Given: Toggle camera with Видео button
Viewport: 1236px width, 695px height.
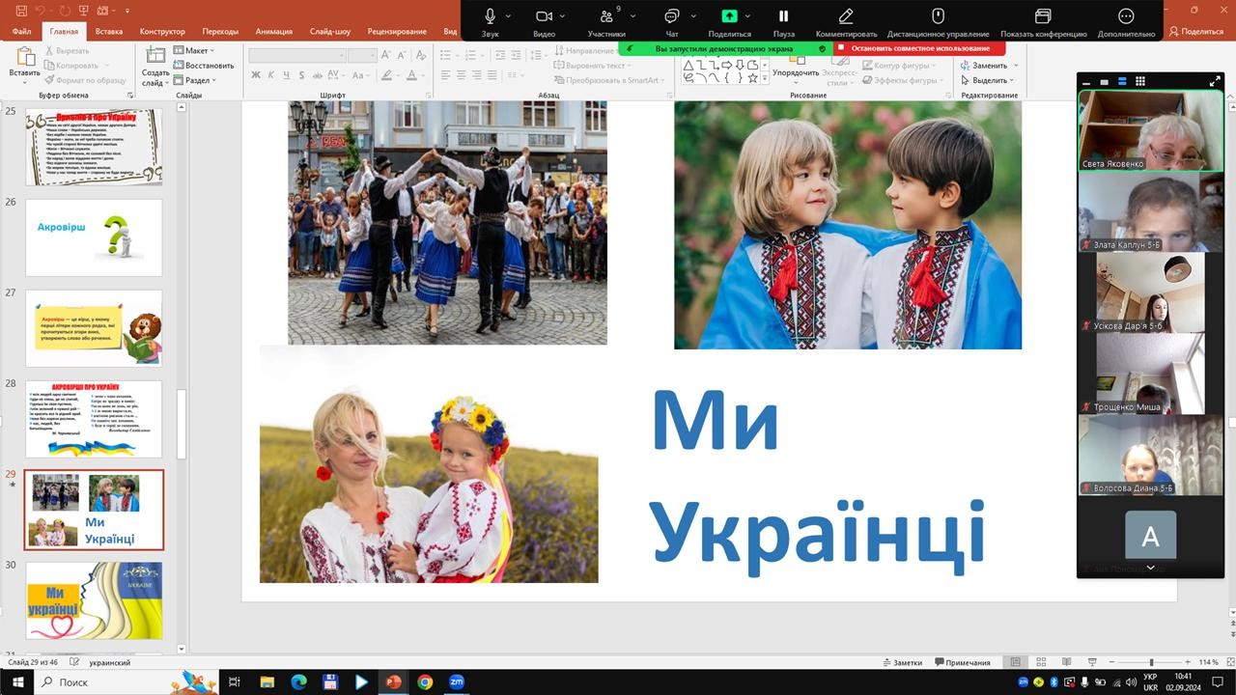Looking at the screenshot, I should pos(544,17).
